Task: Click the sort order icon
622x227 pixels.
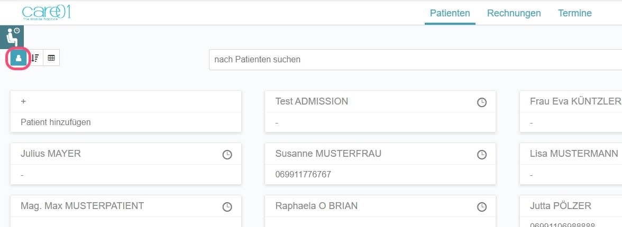Action: pos(35,58)
